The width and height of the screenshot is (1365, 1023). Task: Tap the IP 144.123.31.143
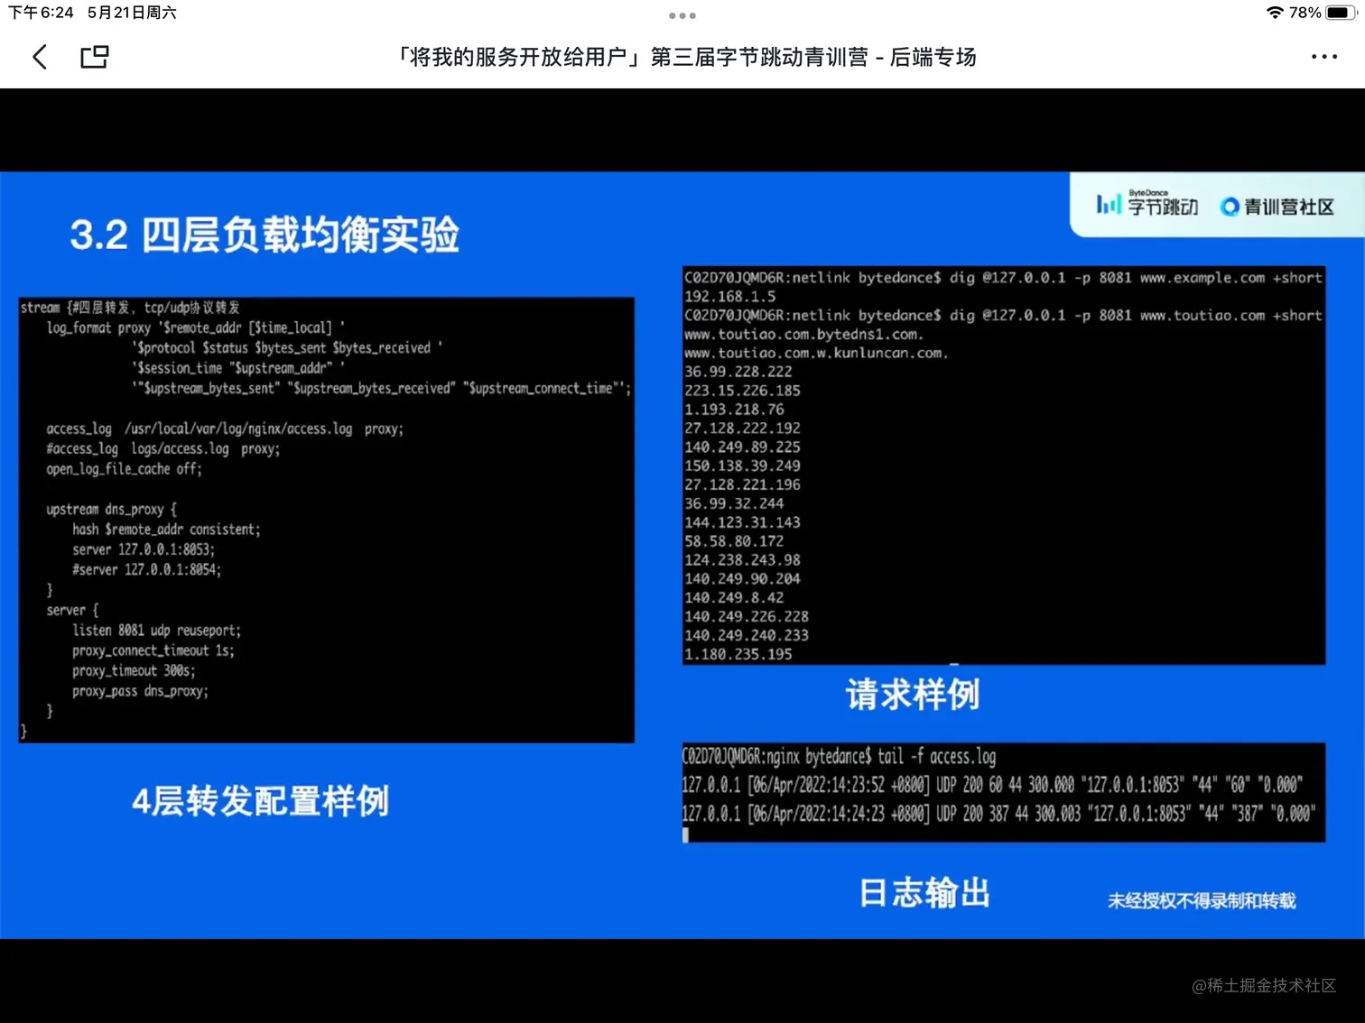[x=742, y=522]
